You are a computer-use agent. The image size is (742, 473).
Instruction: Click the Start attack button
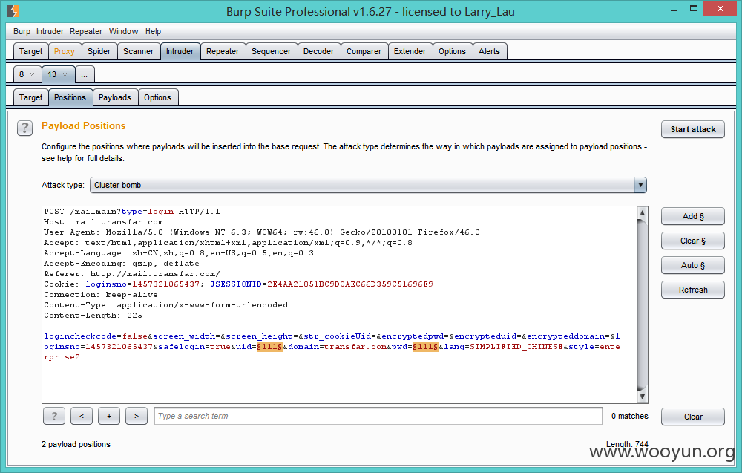[x=693, y=129]
